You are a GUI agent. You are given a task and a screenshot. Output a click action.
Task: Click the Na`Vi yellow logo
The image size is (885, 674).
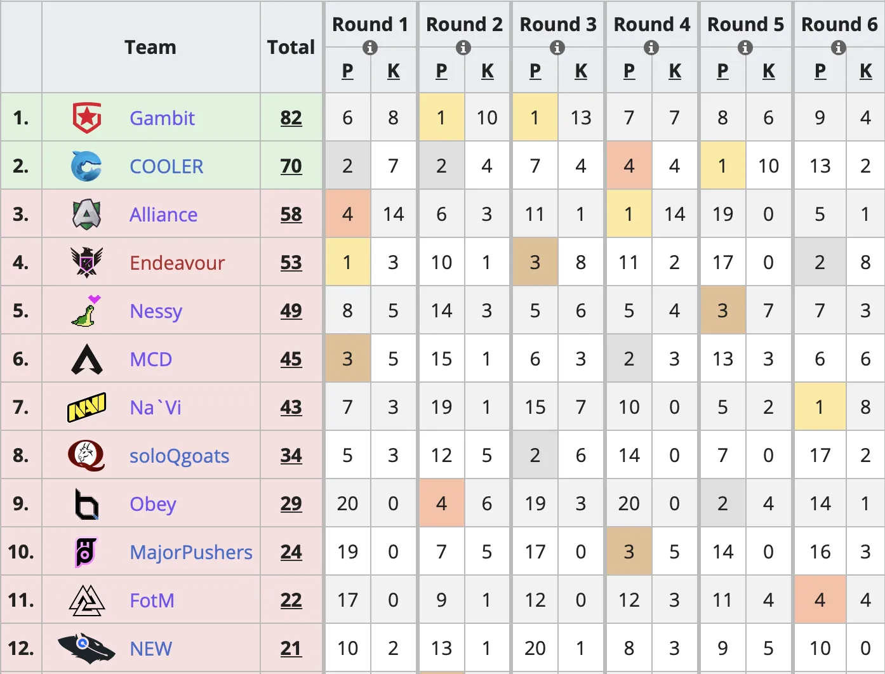click(x=87, y=407)
